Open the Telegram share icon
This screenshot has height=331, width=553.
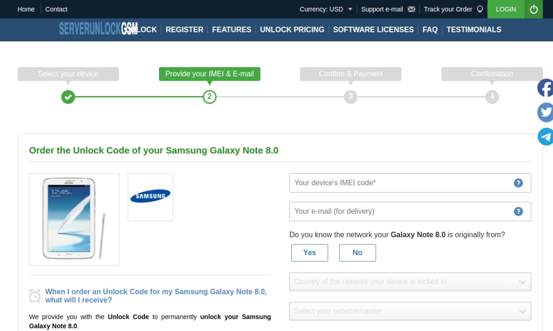point(545,137)
